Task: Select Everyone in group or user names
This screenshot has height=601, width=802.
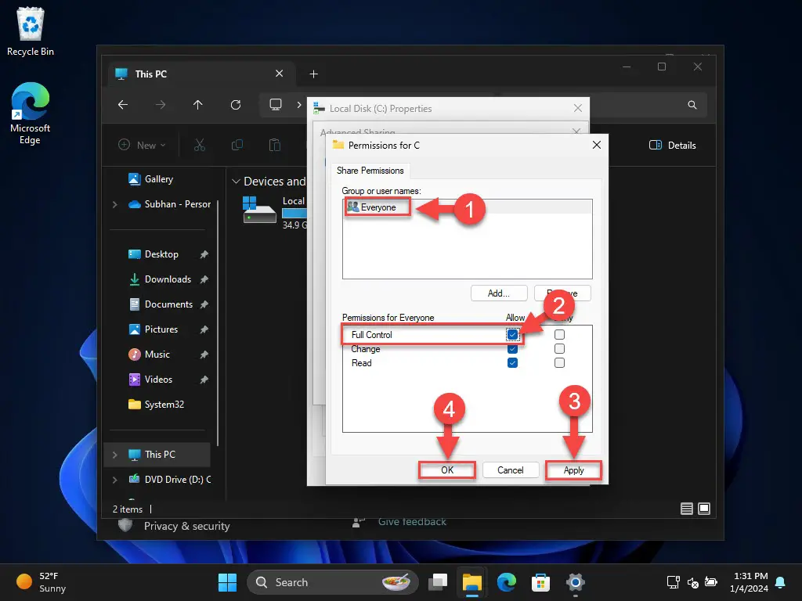Action: point(376,207)
